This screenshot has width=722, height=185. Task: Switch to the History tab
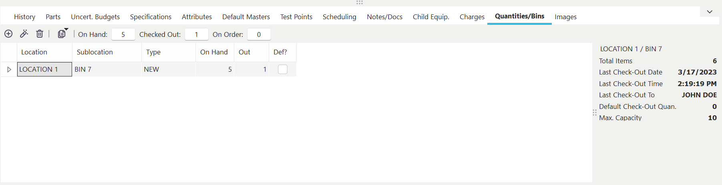pyautogui.click(x=24, y=17)
